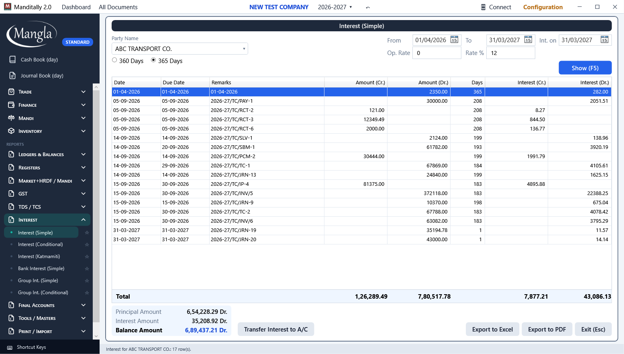Screen dimensions: 624x354
Task: Open the All Documents menu
Action: click(118, 7)
